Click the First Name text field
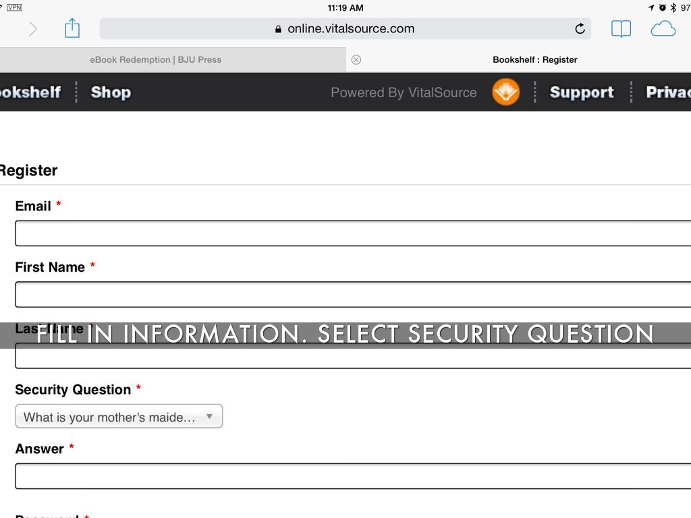This screenshot has height=518, width=691. tap(352, 295)
